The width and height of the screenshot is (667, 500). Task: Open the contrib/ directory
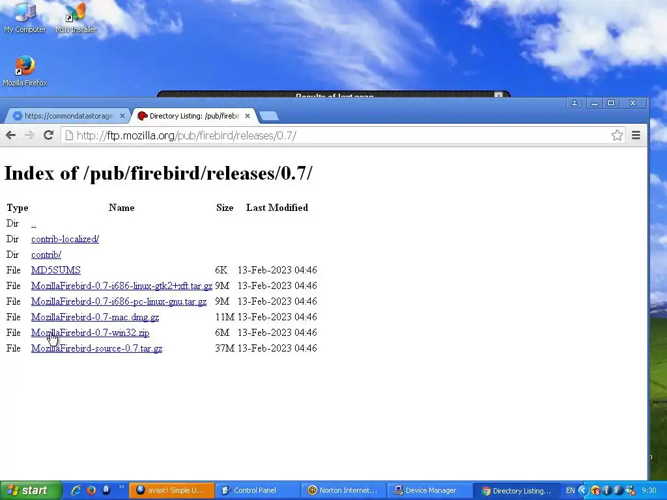tap(46, 255)
